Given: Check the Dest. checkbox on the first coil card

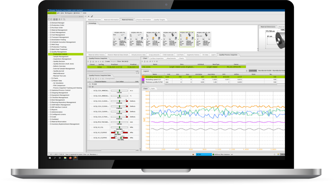Looking at the screenshot, I should 125,38.
